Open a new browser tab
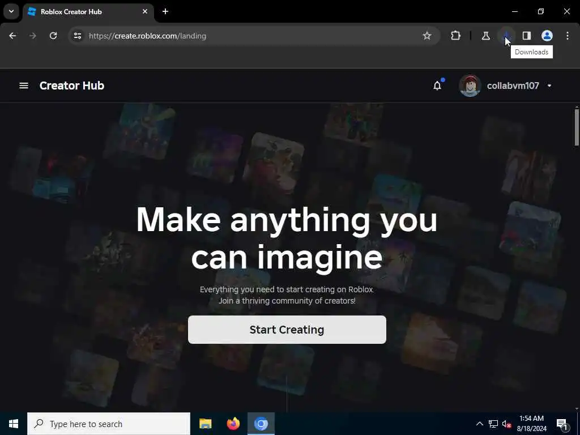 tap(165, 11)
